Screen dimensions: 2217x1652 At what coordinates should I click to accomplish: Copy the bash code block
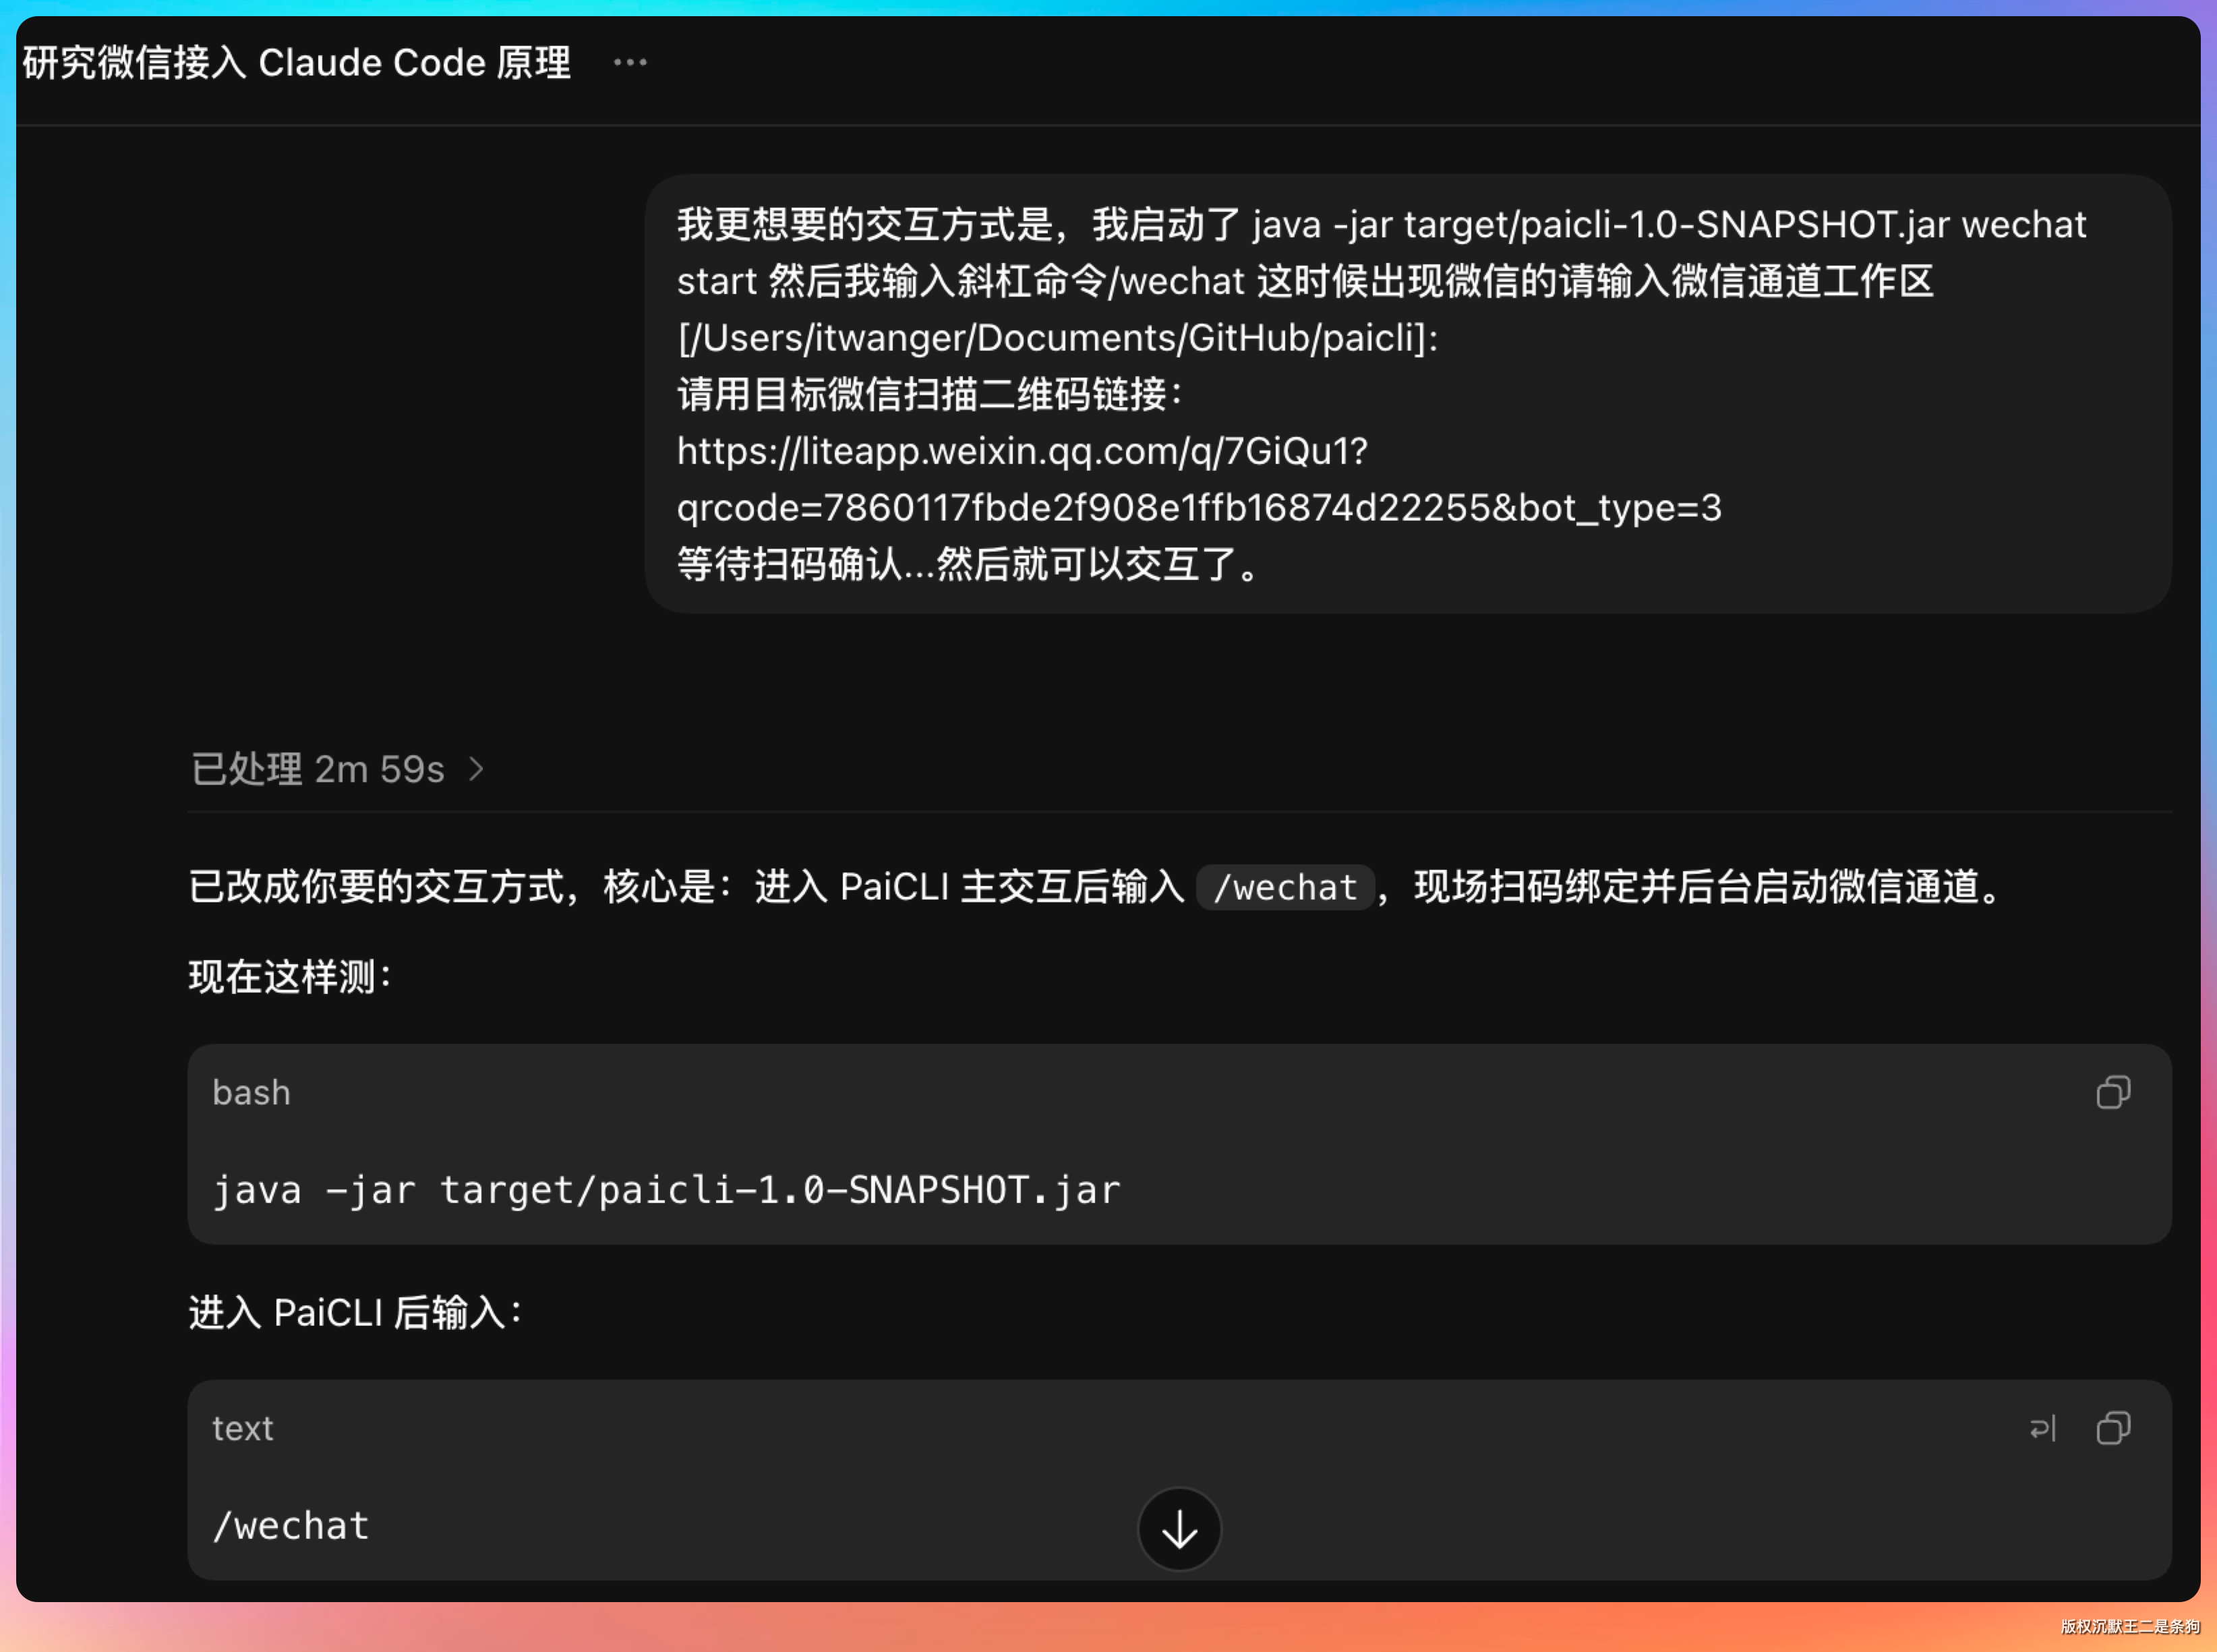click(2113, 1092)
